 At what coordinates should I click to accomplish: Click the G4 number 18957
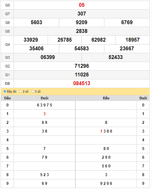coord(132,40)
